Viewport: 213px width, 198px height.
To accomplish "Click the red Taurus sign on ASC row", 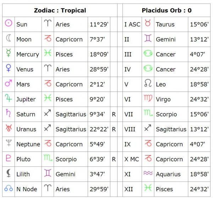I will click(148, 23).
